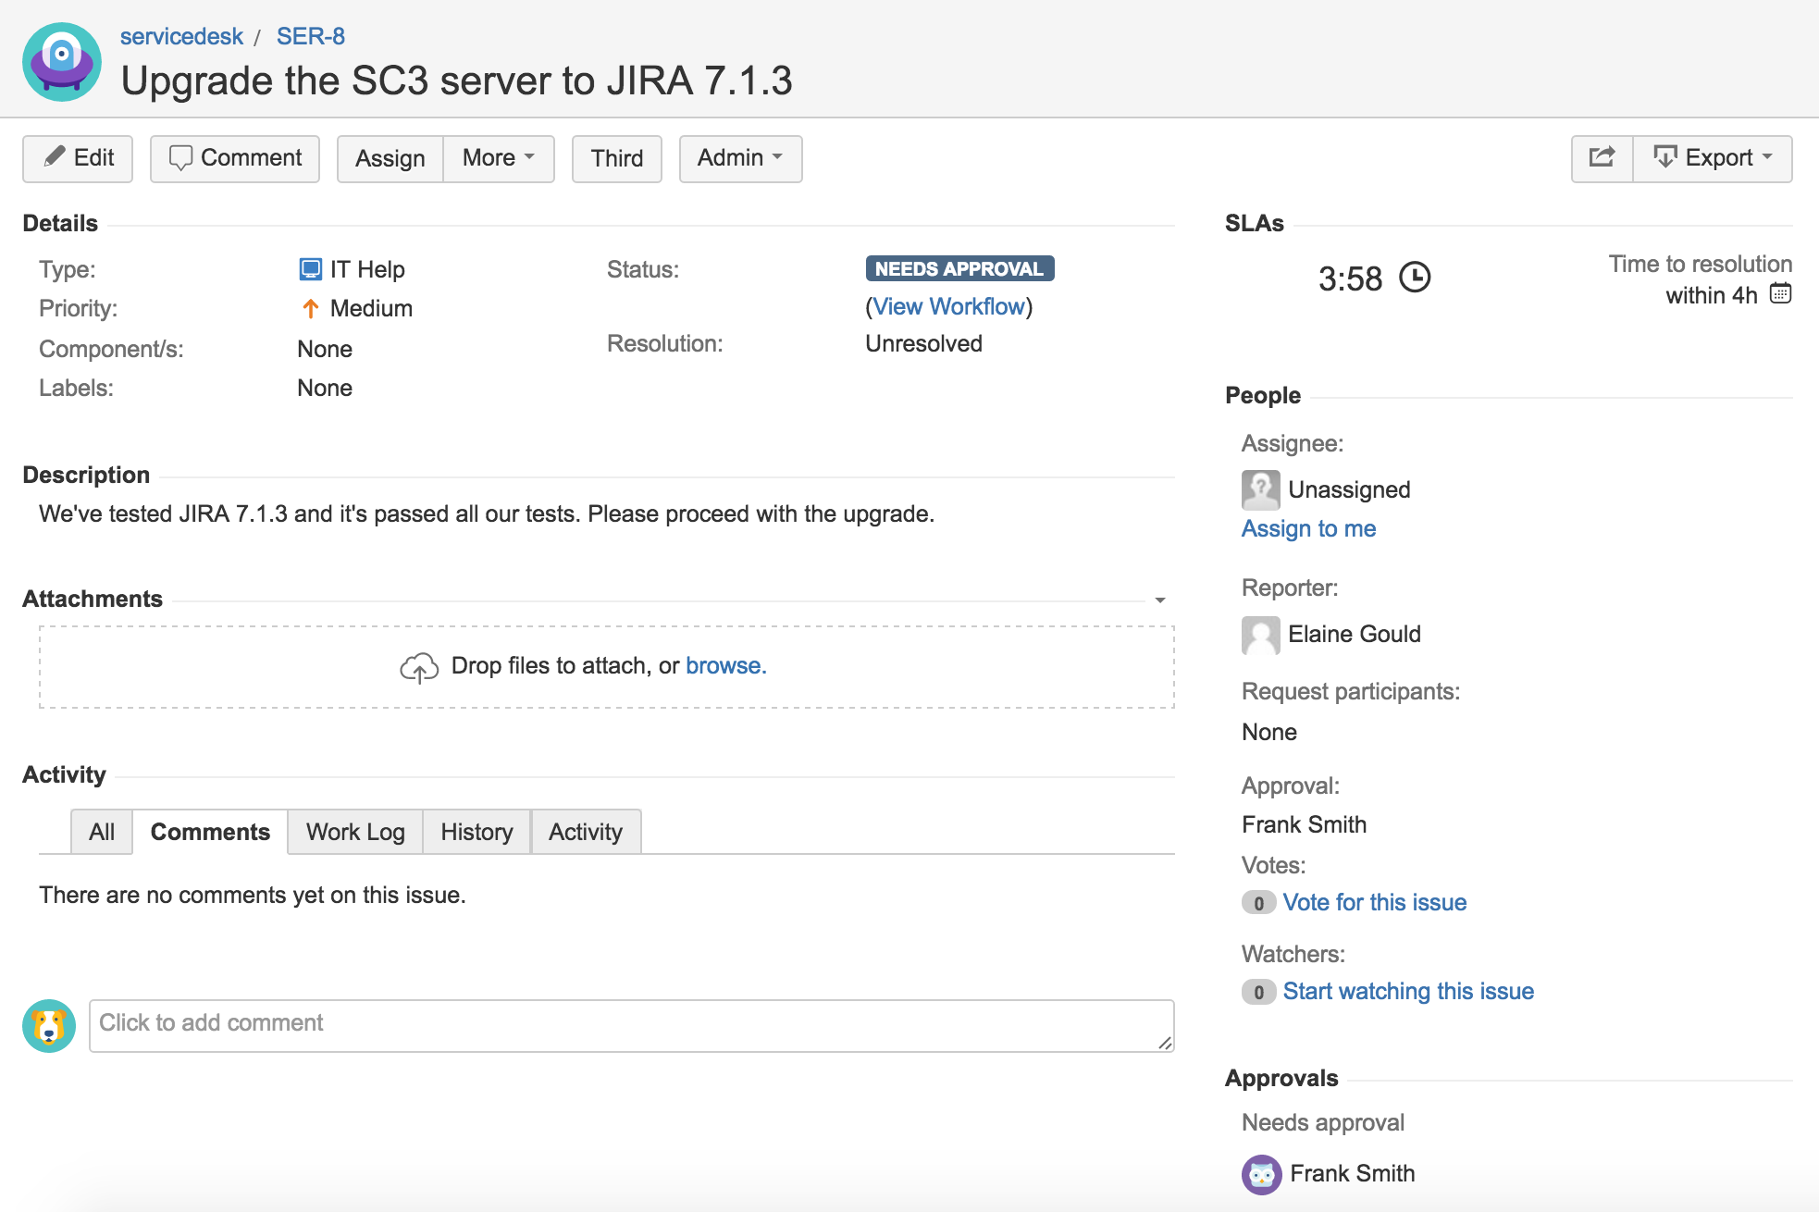This screenshot has height=1212, width=1819.
Task: Click Vote for this issue link
Action: (x=1374, y=902)
